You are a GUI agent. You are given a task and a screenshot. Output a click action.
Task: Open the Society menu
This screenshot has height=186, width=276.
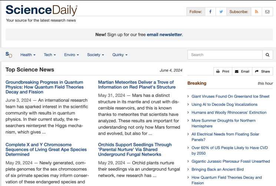96,55
